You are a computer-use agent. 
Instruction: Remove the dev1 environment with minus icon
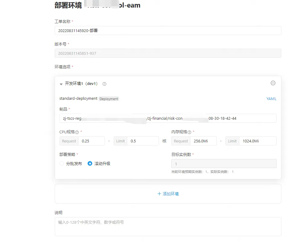273,83
